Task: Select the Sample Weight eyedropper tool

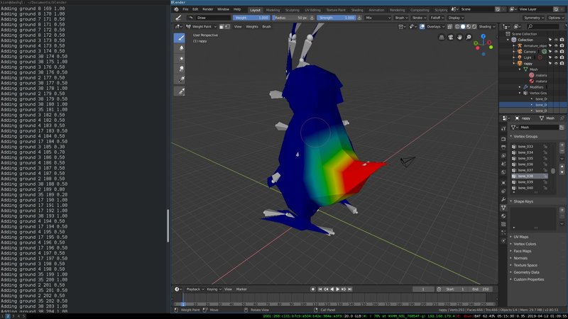Action: click(x=180, y=91)
